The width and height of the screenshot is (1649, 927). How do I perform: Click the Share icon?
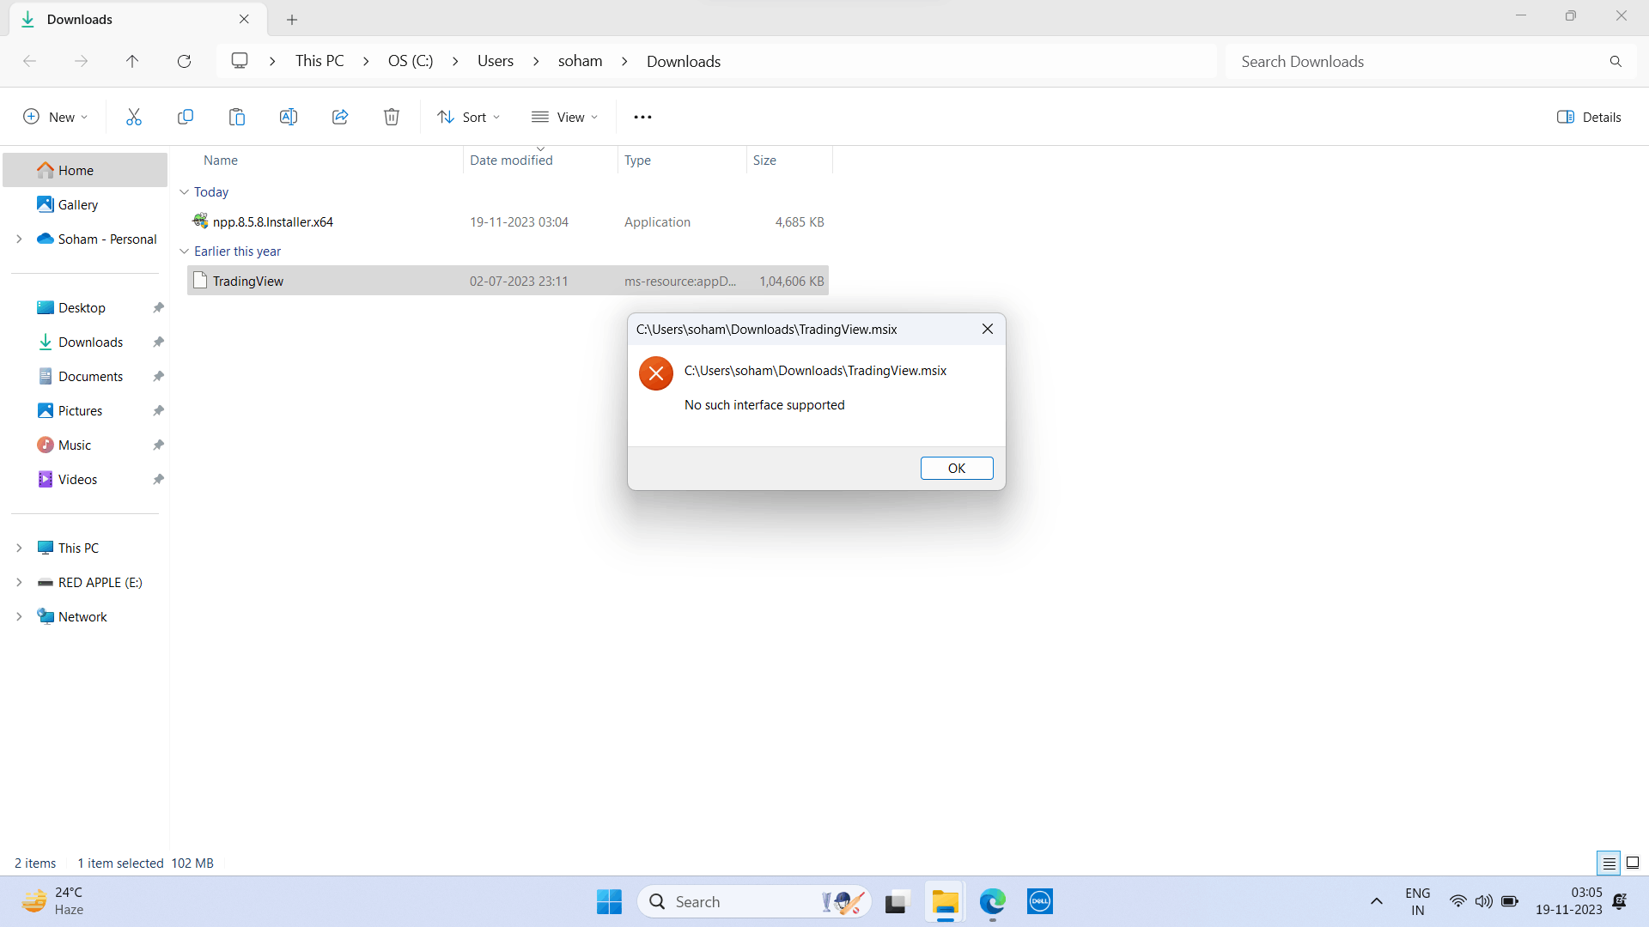point(339,117)
